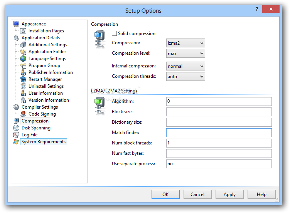290x213 pixels.
Task: Click the Publisher Information icon
Action: 23,72
